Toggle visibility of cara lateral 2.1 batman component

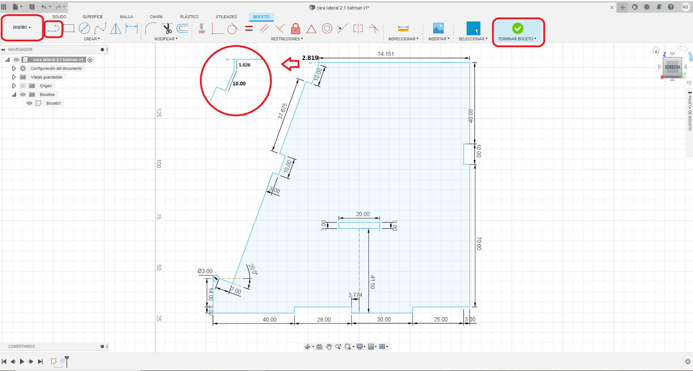point(16,60)
